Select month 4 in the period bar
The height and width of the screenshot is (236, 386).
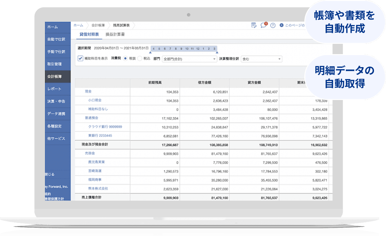pyautogui.click(x=154, y=49)
